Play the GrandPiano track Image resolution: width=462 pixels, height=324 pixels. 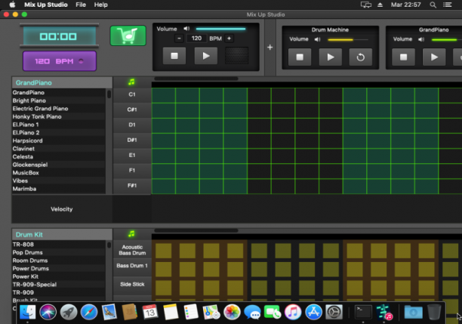(434, 57)
